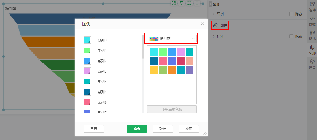Pick the orange swatch in the palette
318x140 pixels.
pyautogui.click(x=172, y=70)
